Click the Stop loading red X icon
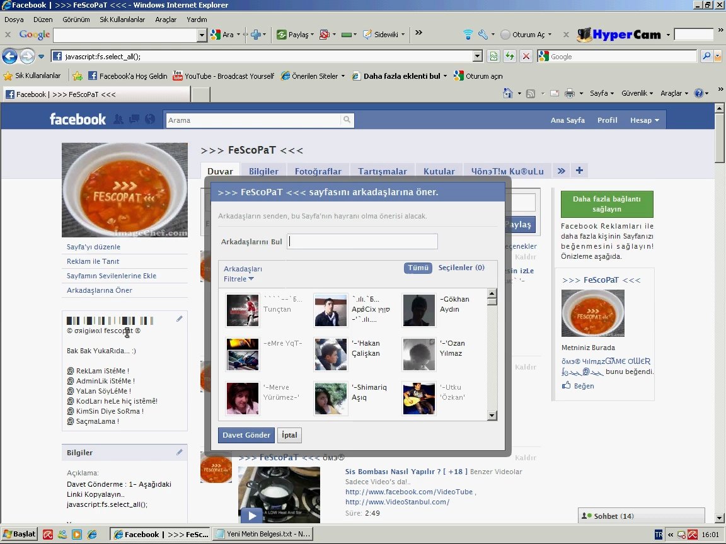726x544 pixels. (526, 57)
